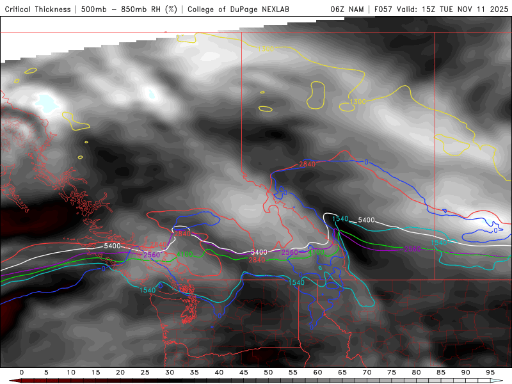Click the "25" humidity scale label
The image size is (512, 384).
coord(145,372)
